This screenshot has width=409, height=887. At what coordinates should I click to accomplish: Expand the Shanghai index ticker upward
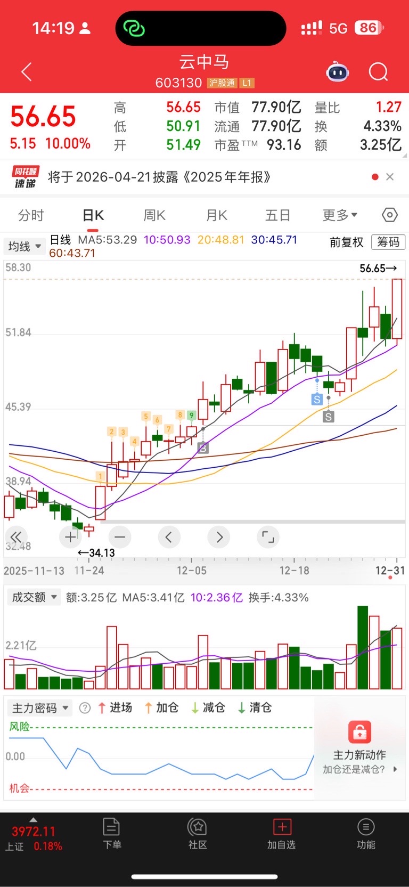[34, 820]
